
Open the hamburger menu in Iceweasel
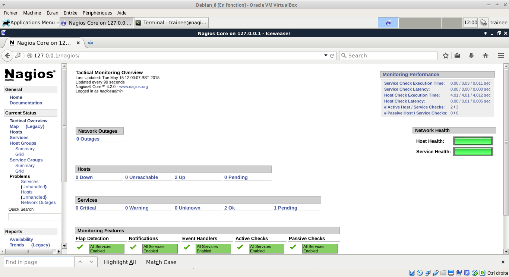pos(501,56)
